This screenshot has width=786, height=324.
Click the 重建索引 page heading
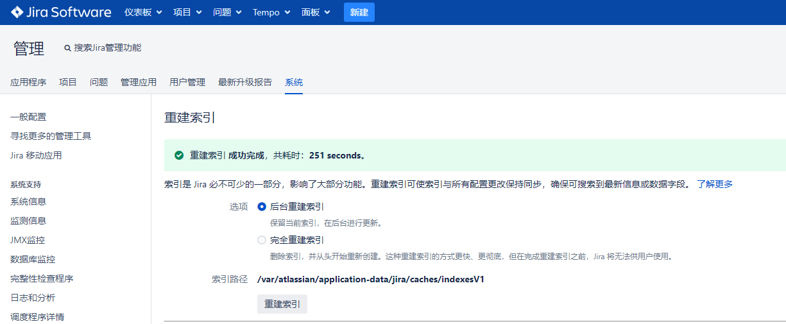[x=190, y=117]
